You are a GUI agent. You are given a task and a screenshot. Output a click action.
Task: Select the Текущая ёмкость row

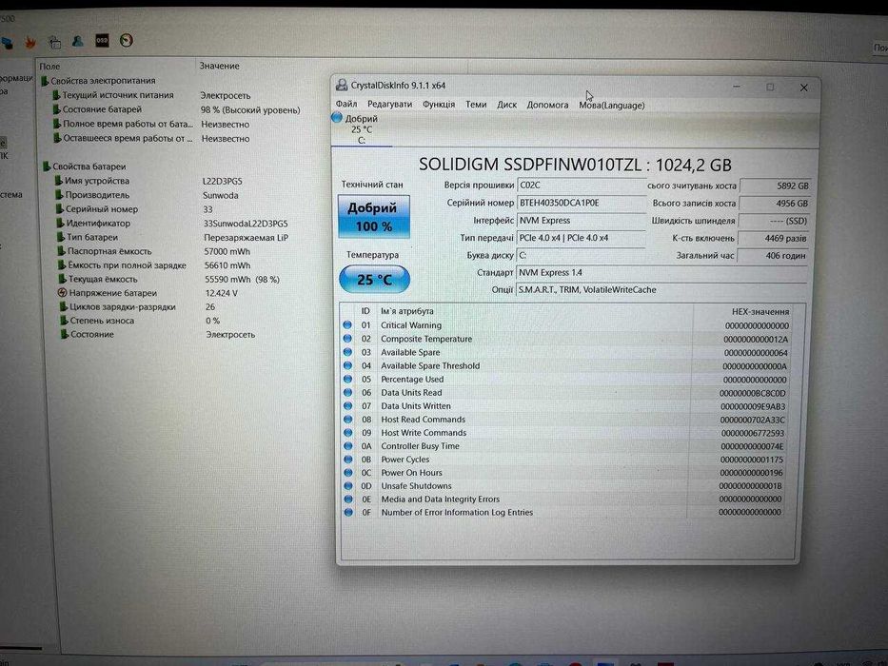[168, 279]
